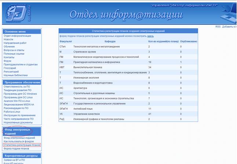Image resolution: width=237 pixels, height=164 pixels.
Task: Open 'Репозиторий' in the sidebar
Action: [x=11, y=72]
